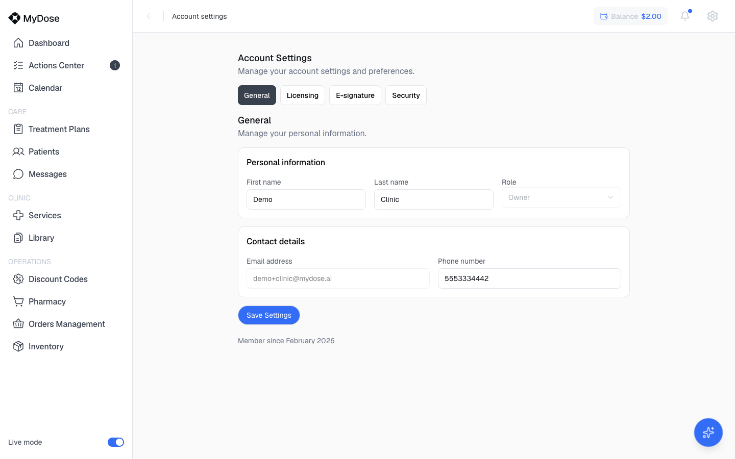Click the Discount Codes percent badge icon
This screenshot has width=735, height=459.
pos(18,279)
